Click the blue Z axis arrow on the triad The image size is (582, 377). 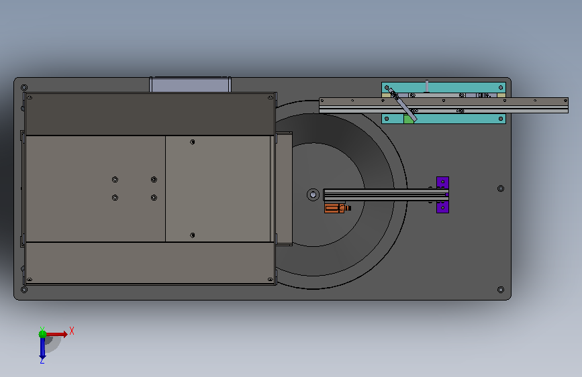tap(42, 349)
